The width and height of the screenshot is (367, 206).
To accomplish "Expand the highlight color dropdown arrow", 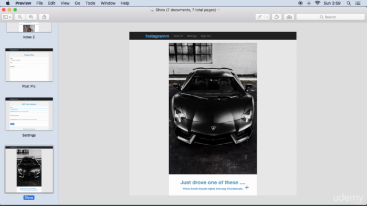I will point(267,17).
